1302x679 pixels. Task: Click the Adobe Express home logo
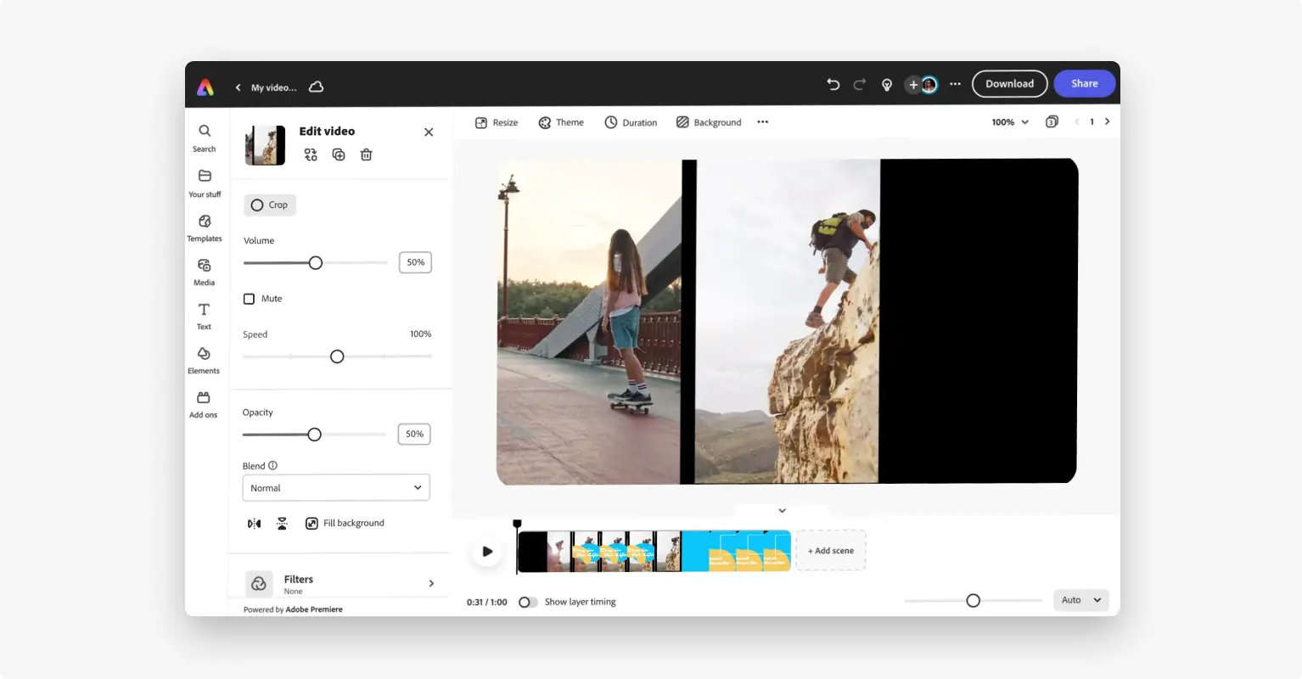pyautogui.click(x=205, y=87)
